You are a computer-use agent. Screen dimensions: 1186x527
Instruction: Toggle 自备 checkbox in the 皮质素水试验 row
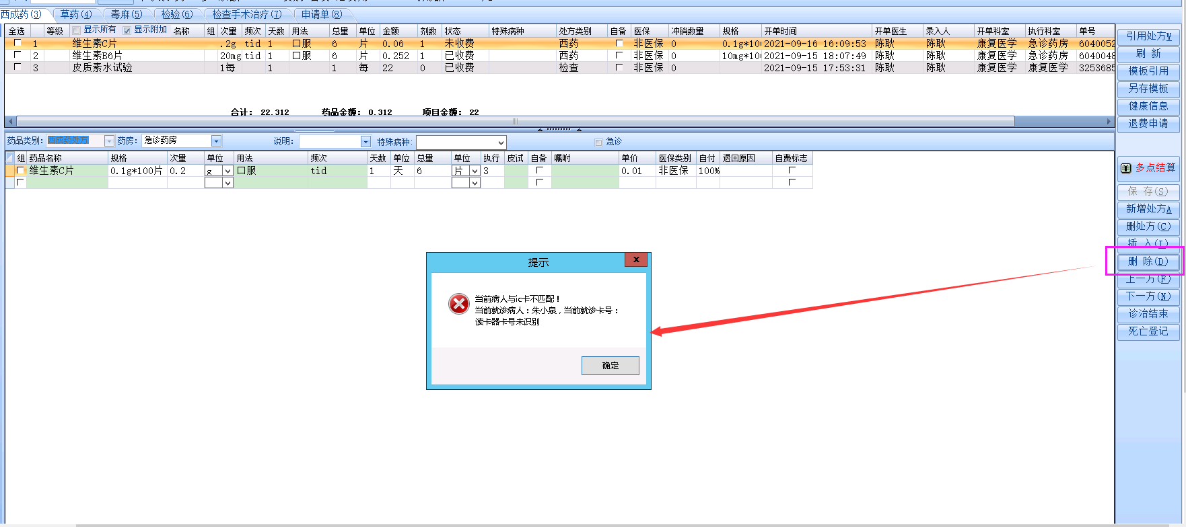click(619, 67)
